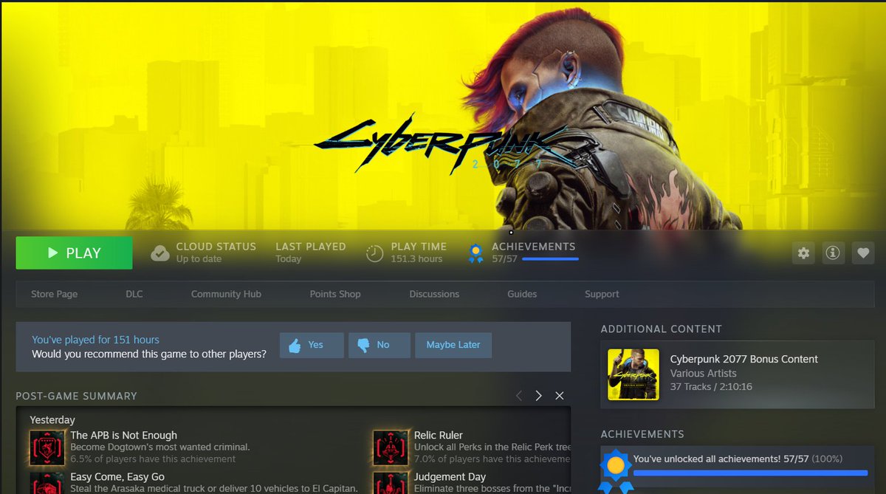Click 'The APB is Not Enough' achievement icon
Image resolution: width=886 pixels, height=494 pixels.
coord(48,446)
